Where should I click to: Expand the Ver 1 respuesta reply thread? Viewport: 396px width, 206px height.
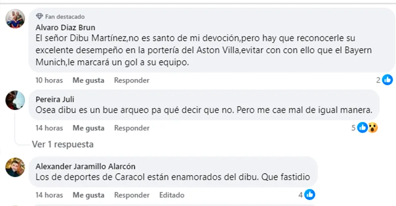pos(62,144)
